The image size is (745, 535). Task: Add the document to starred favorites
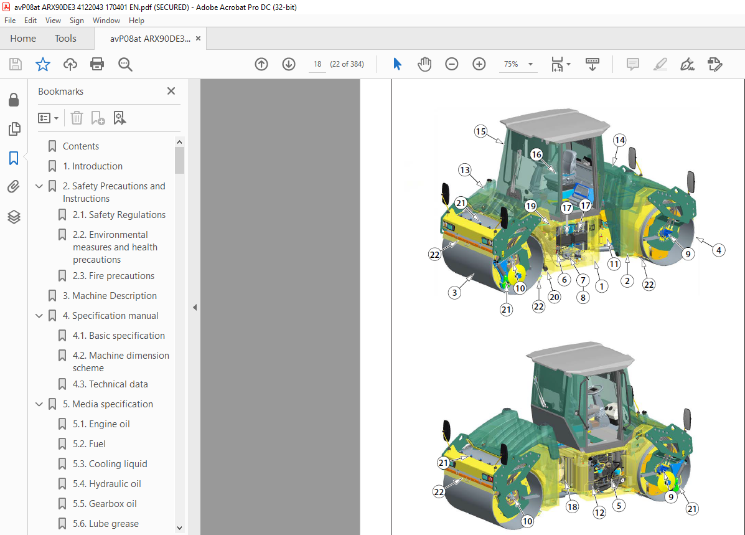coord(43,64)
